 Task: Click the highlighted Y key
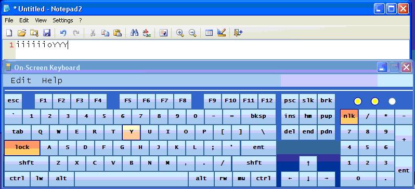pyautogui.click(x=131, y=132)
